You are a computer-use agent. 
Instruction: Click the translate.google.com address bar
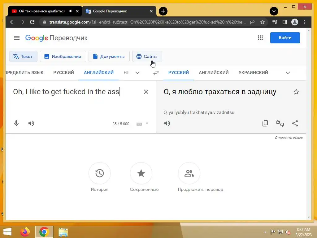(147, 22)
